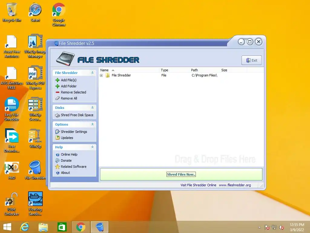This screenshot has width=310, height=233.
Task: Open the Recycle Bin desktop icon
Action: tap(12, 12)
